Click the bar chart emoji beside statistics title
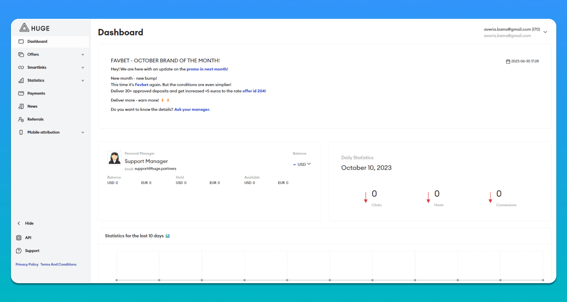567x302 pixels. tap(168, 236)
